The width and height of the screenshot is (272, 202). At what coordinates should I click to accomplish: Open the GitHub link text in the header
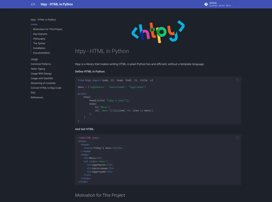click(x=213, y=3)
